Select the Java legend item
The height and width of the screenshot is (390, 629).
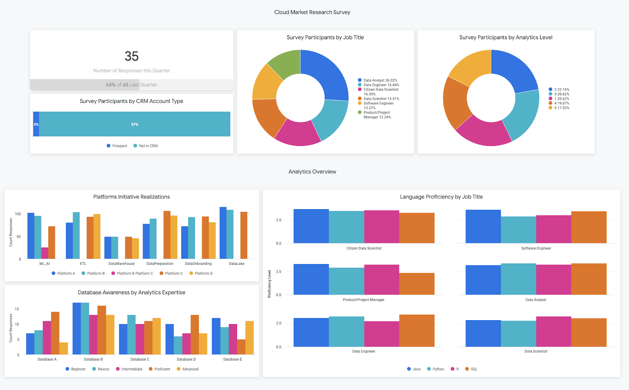414,369
